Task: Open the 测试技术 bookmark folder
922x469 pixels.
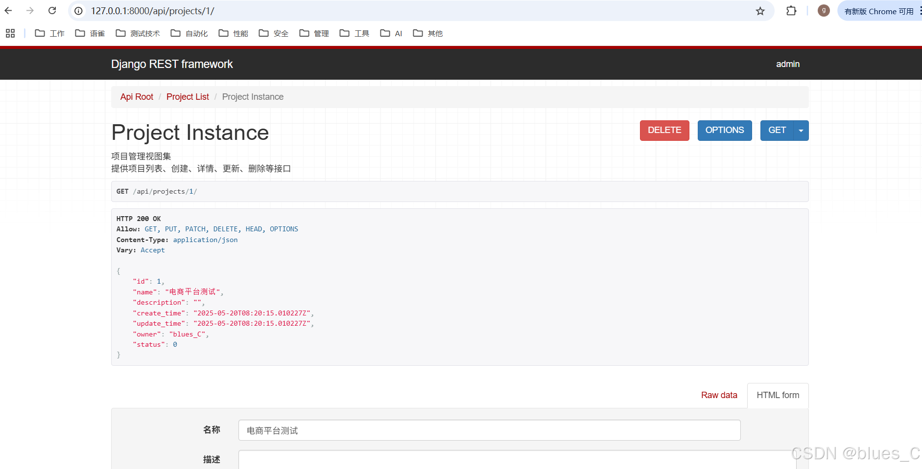Action: (138, 33)
